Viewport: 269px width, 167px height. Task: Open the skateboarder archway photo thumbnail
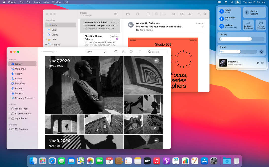[64, 124]
